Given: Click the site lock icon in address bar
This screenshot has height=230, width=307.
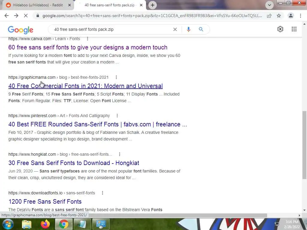Looking at the screenshot, I should coord(38,16).
